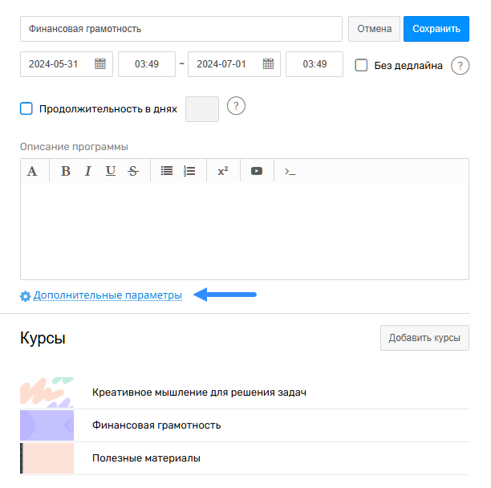Select purple thumbnail of Финансовая грамотность course
Screen dimensions: 491x488
(x=47, y=425)
